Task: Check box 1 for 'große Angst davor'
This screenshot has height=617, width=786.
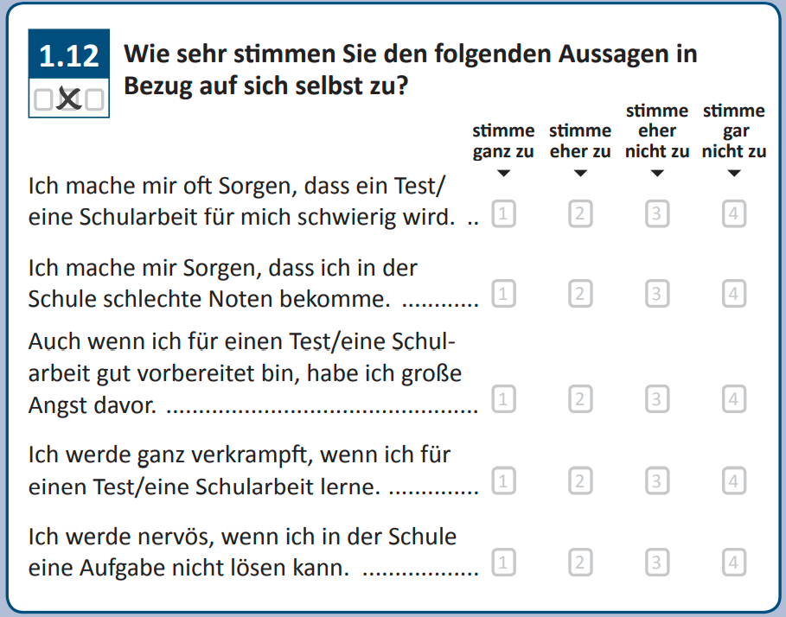Action: tap(503, 399)
